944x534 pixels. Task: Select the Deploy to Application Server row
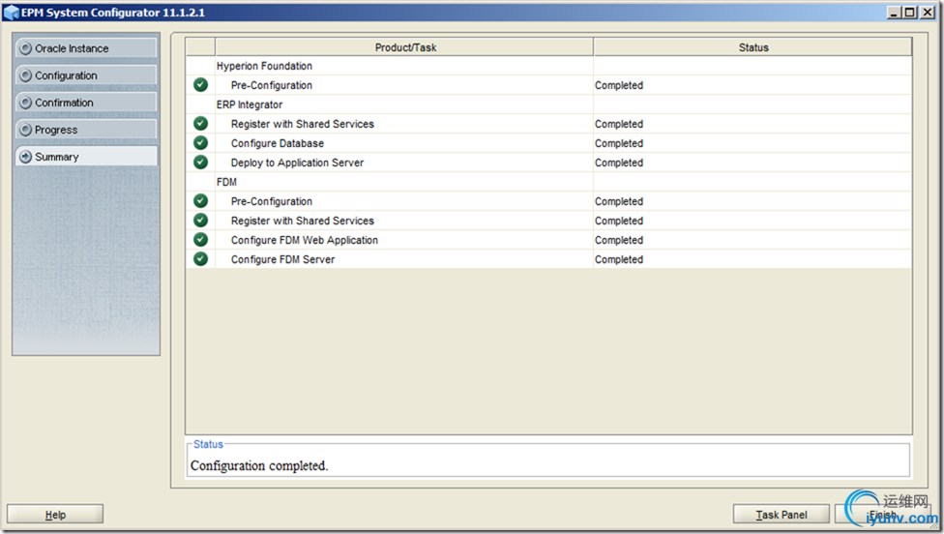(x=548, y=163)
